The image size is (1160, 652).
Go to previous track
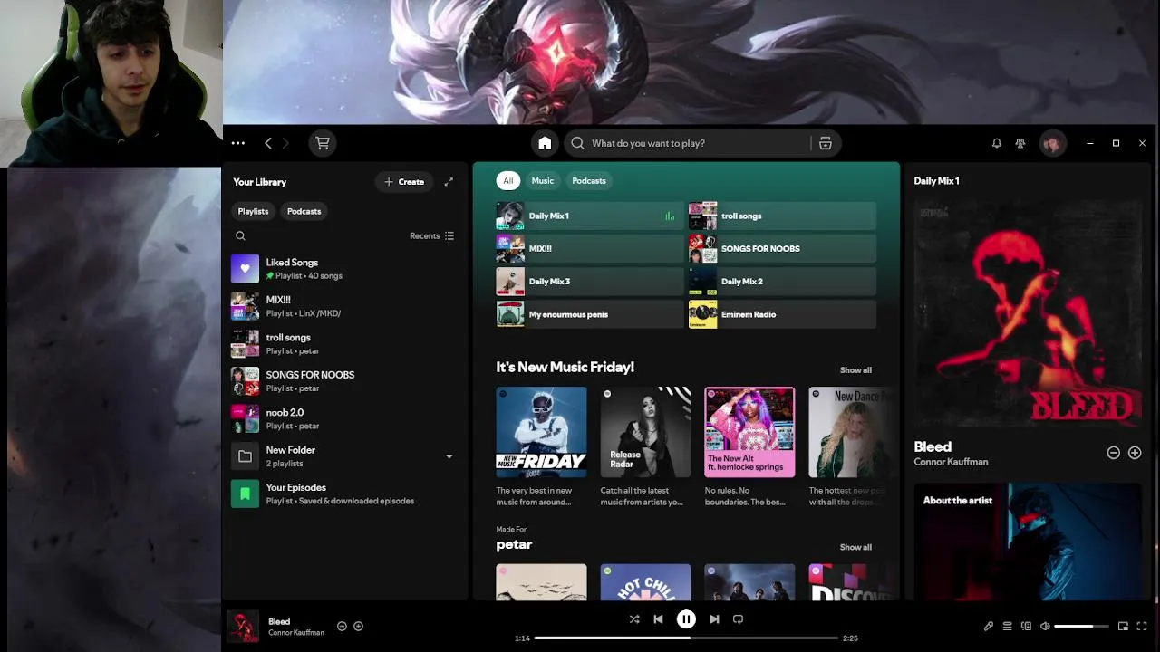pos(658,619)
